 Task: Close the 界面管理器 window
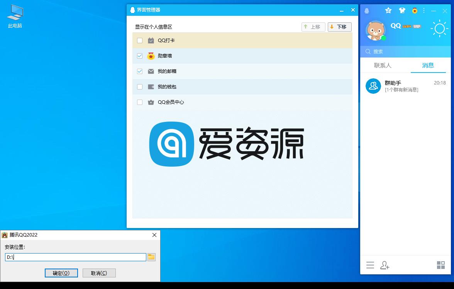353,10
